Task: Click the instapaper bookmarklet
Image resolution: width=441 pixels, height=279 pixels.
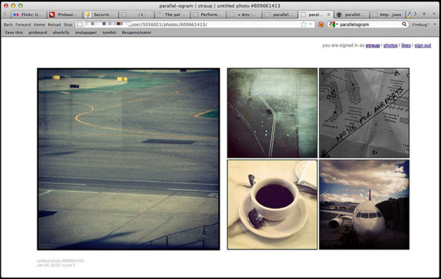Action: click(86, 32)
